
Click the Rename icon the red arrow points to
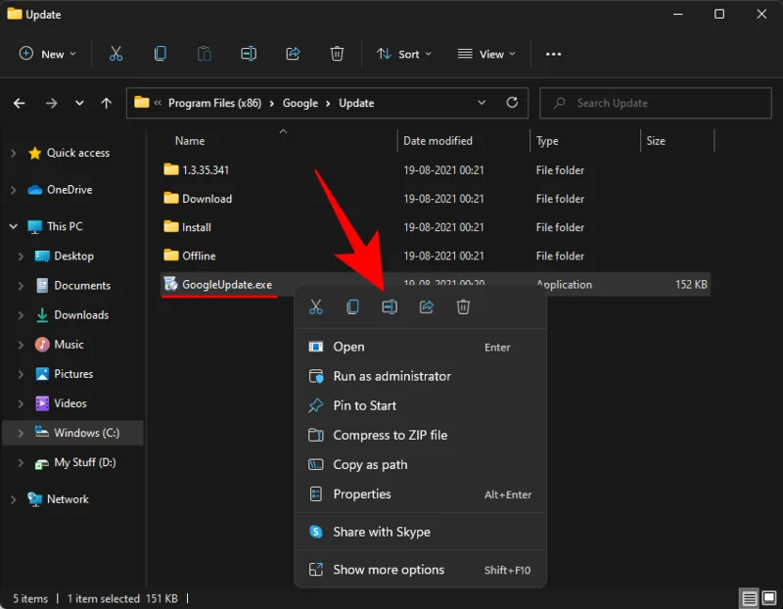coord(389,306)
